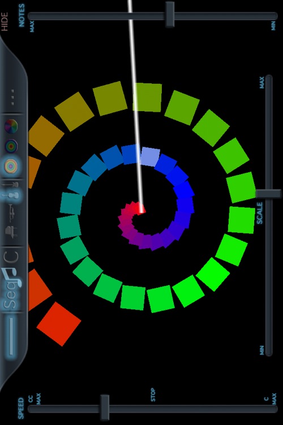Tap the bright red square at spiral's outer end

click(59, 324)
